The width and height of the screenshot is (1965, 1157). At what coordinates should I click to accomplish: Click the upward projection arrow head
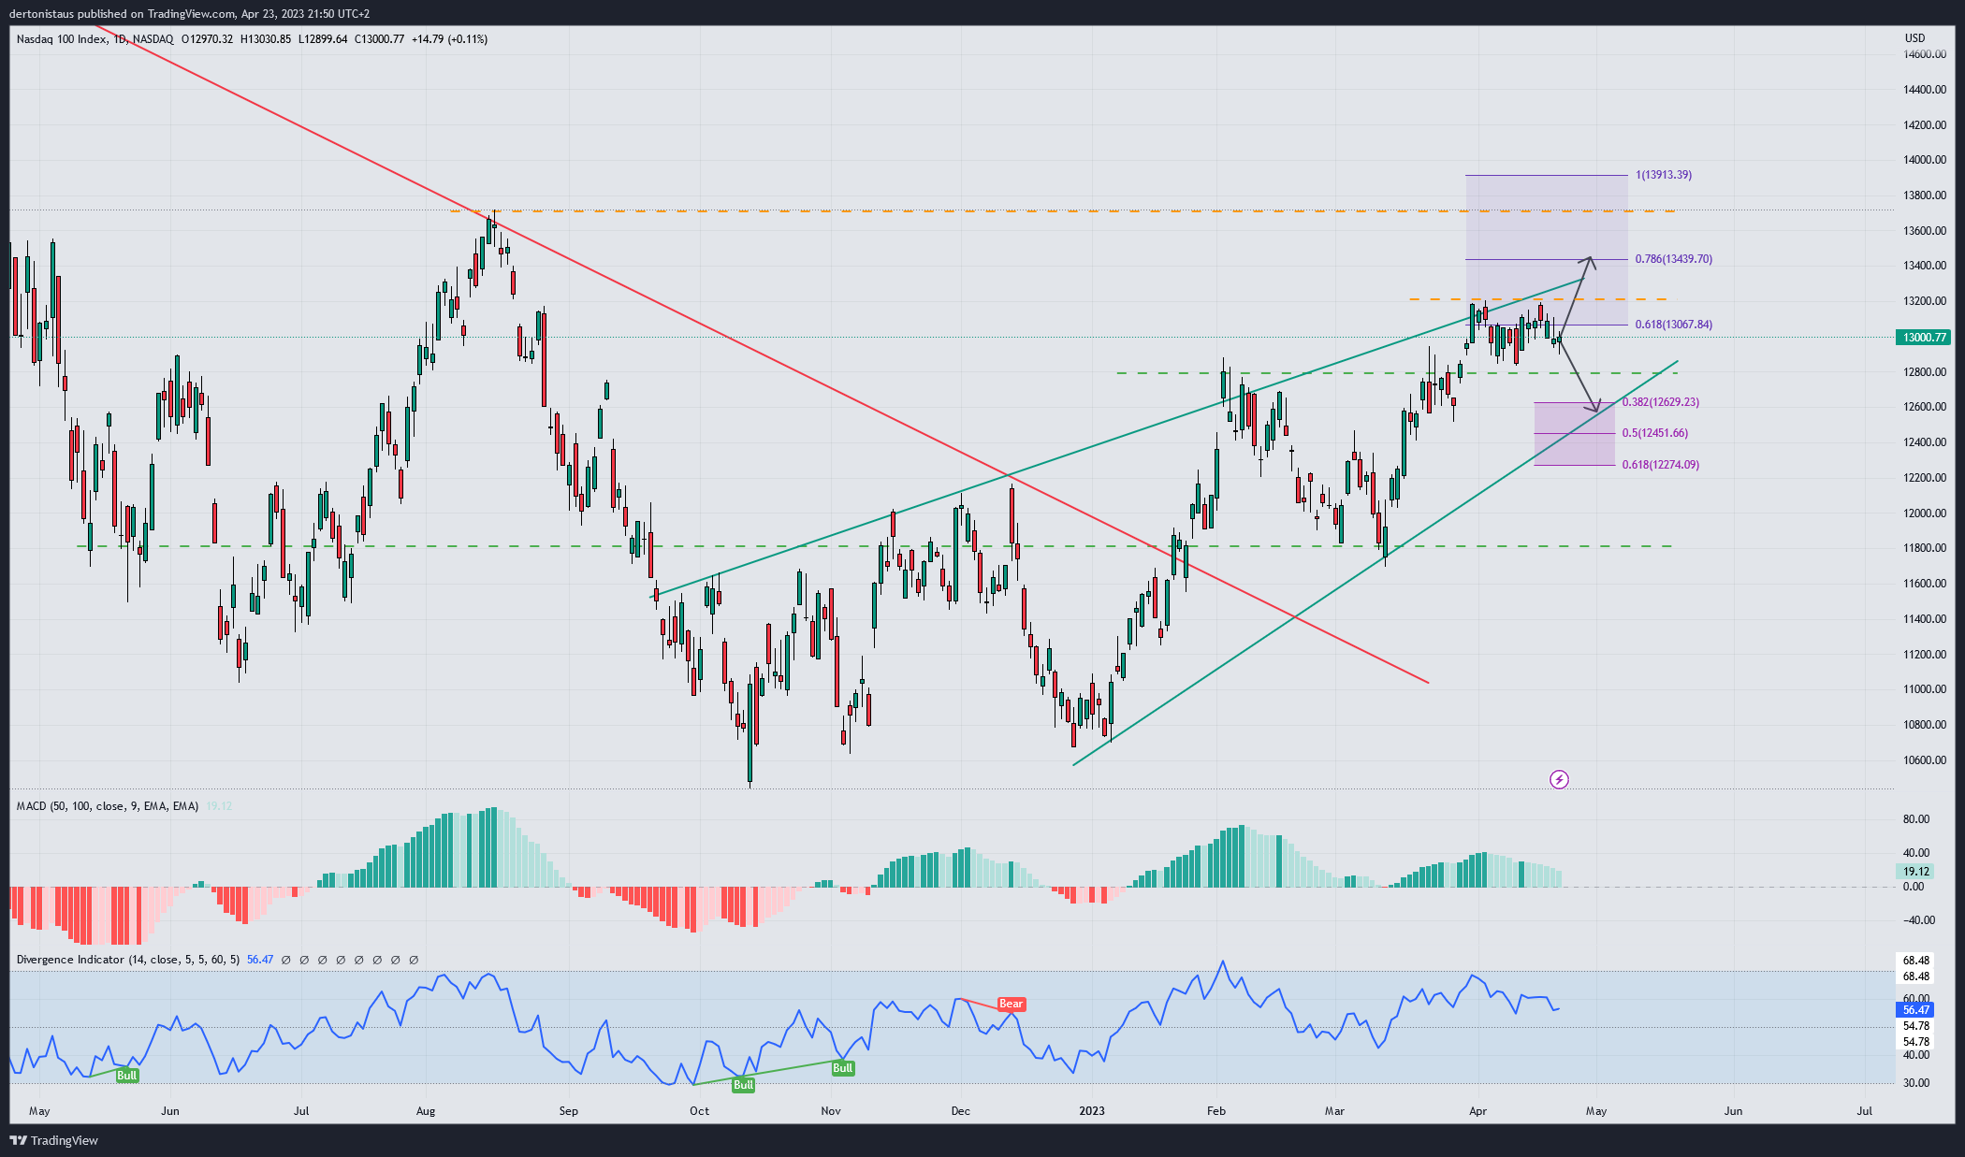(x=1589, y=260)
